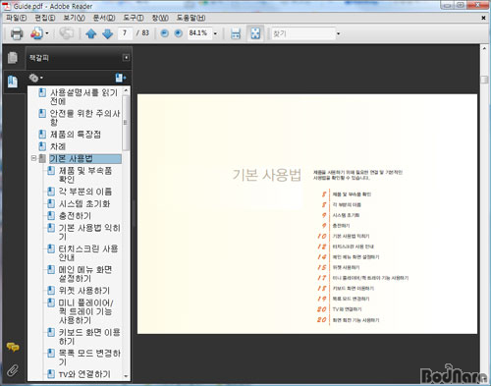Select bookmark 안전을 위한 주의사항
This screenshot has height=386, width=491.
coord(84,118)
